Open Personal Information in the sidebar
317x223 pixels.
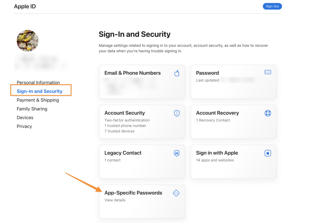tap(38, 83)
